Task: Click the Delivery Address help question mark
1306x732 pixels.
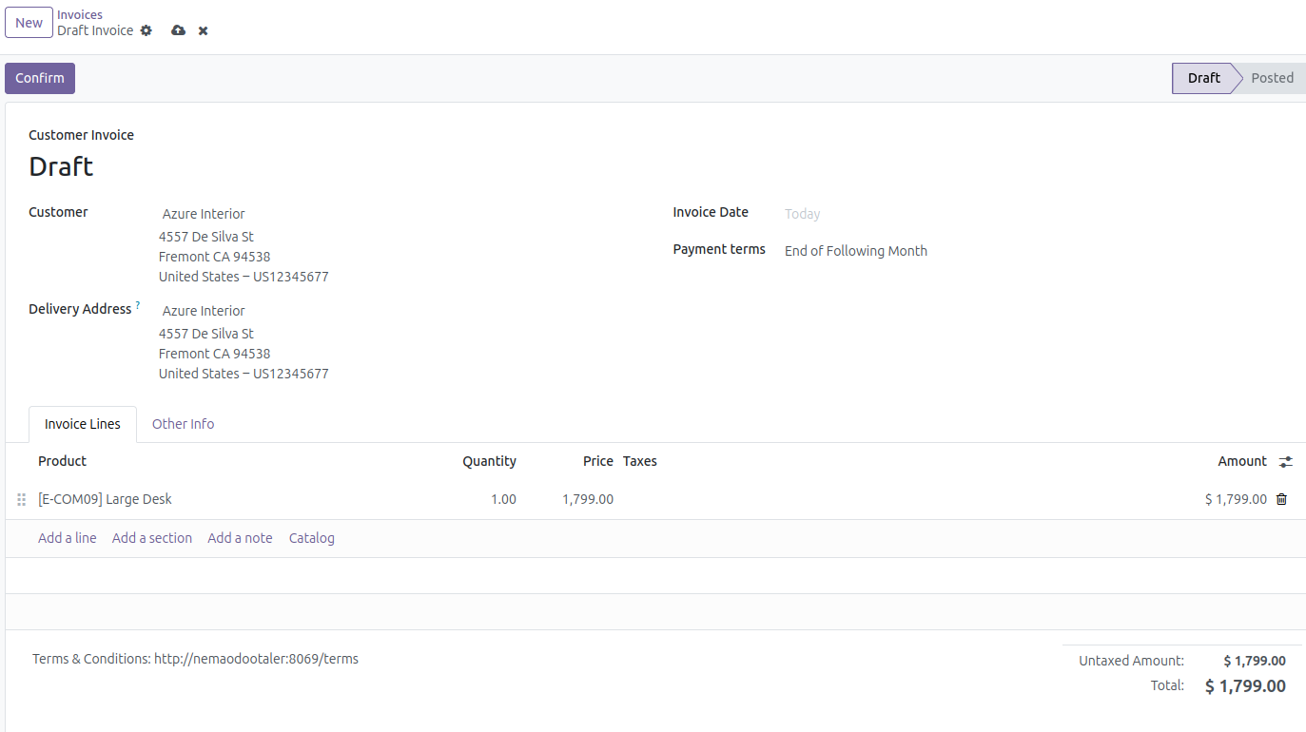Action: point(138,305)
